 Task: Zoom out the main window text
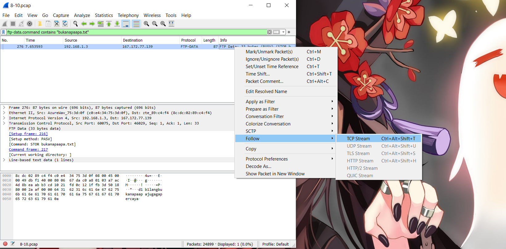click(x=155, y=24)
